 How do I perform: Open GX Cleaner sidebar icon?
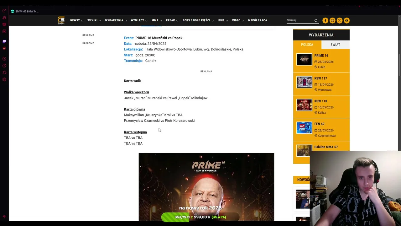click(x=4, y=17)
